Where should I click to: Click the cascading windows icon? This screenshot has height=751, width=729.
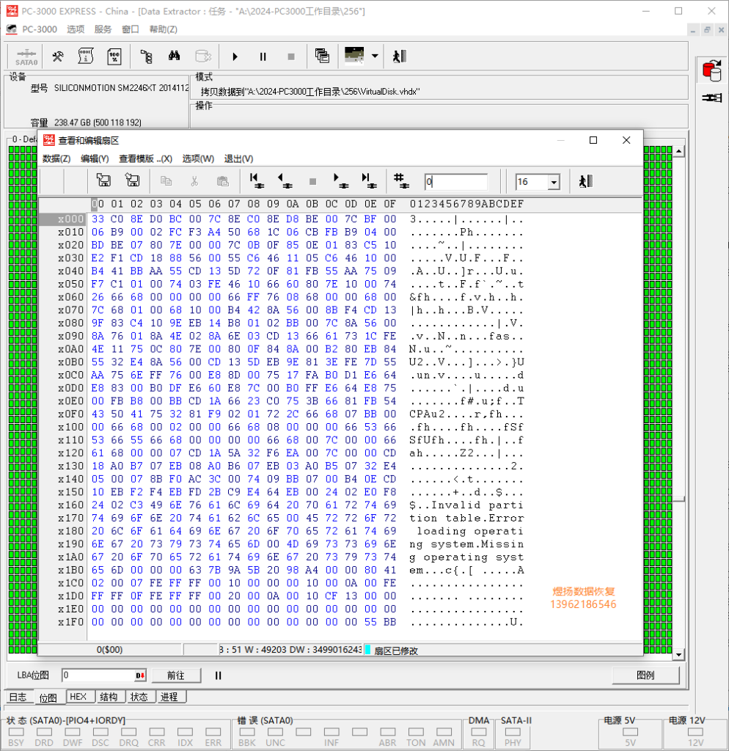click(322, 56)
